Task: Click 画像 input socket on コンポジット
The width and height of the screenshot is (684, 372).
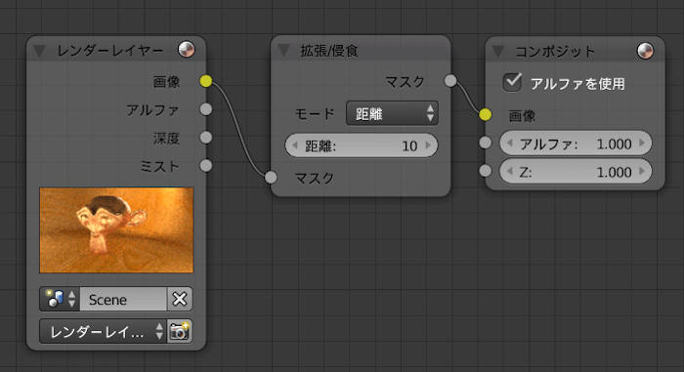Action: [x=485, y=114]
